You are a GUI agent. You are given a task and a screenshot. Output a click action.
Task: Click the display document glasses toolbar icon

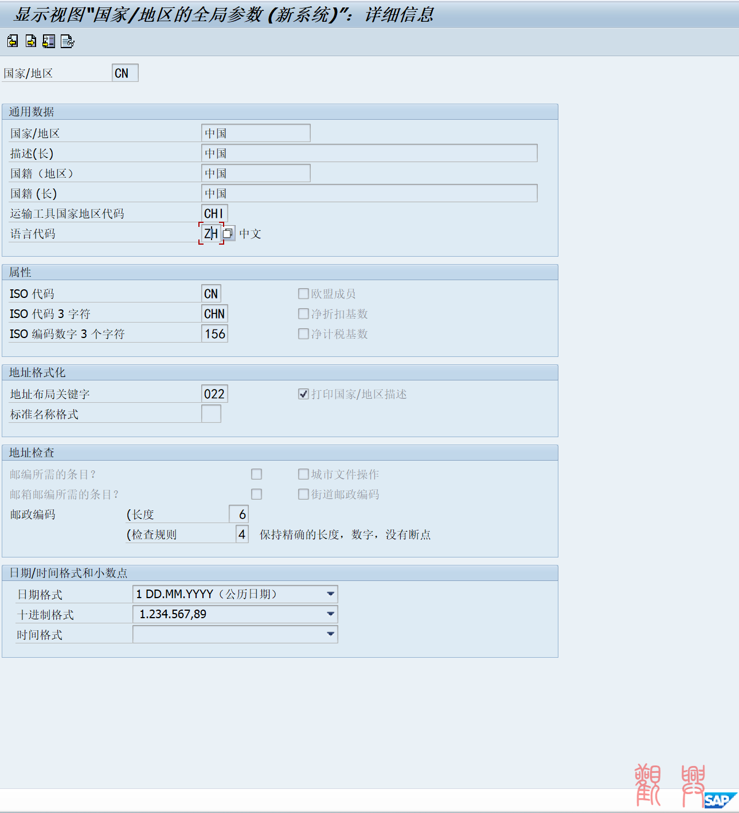pos(68,41)
